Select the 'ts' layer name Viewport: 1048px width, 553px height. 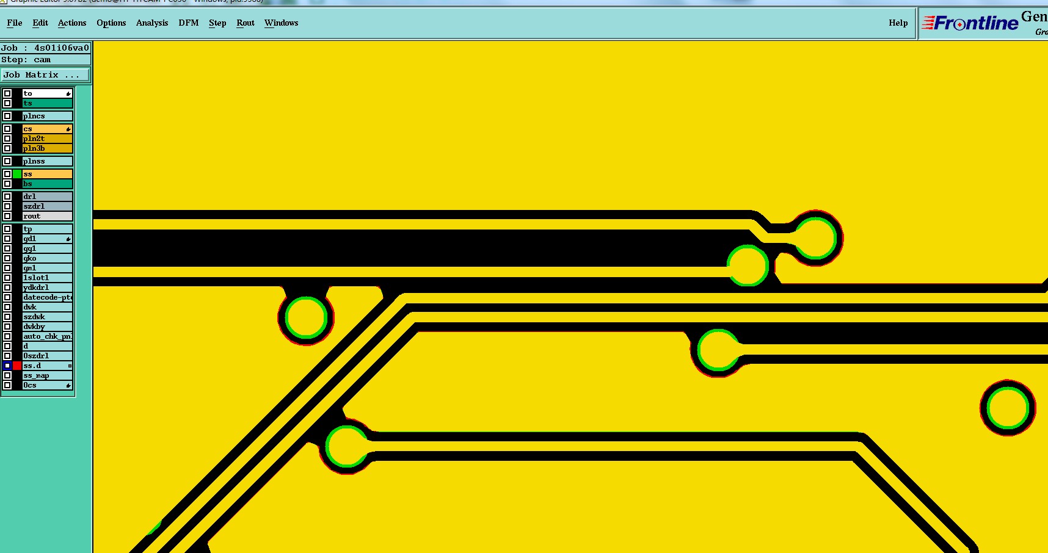(48, 103)
